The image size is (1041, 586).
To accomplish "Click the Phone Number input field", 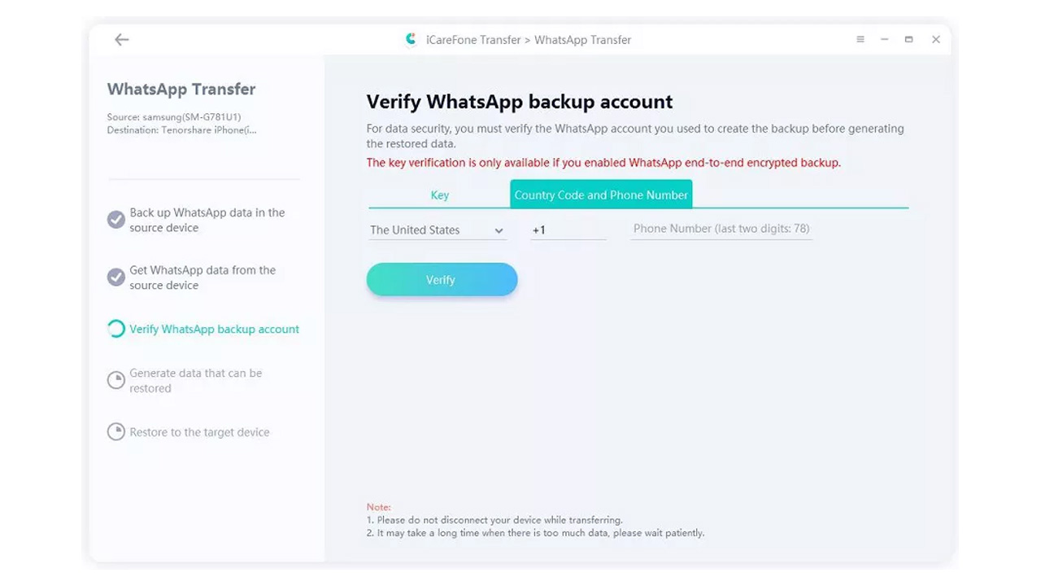I will 721,230.
